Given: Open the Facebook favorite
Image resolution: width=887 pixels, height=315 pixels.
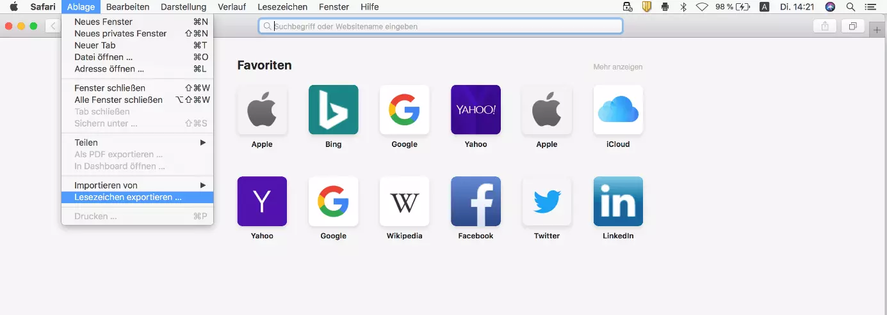Looking at the screenshot, I should coord(476,201).
